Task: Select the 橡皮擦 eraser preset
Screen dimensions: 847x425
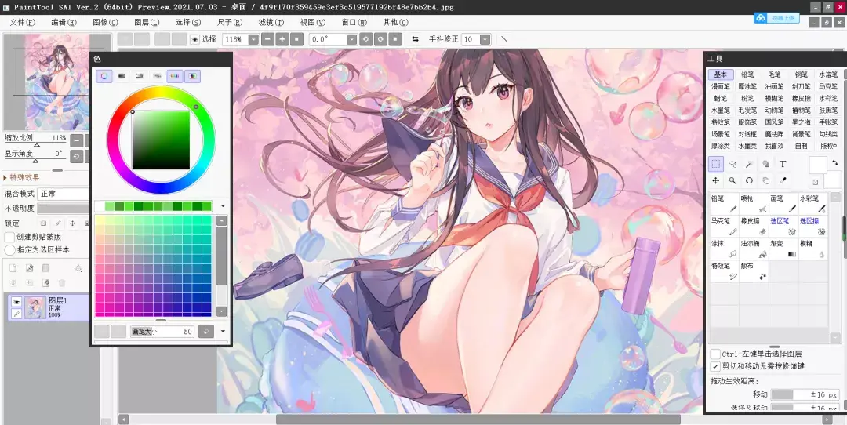Action: click(x=754, y=227)
